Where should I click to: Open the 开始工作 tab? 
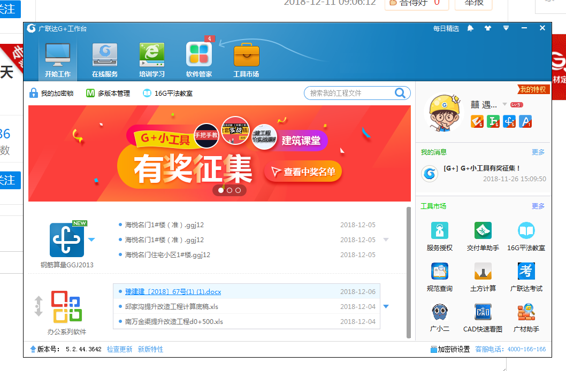58,60
